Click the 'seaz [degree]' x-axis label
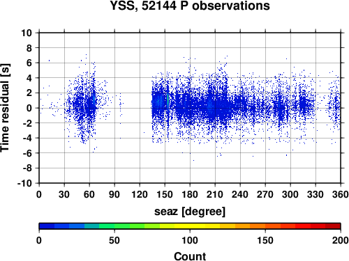 [190, 212]
